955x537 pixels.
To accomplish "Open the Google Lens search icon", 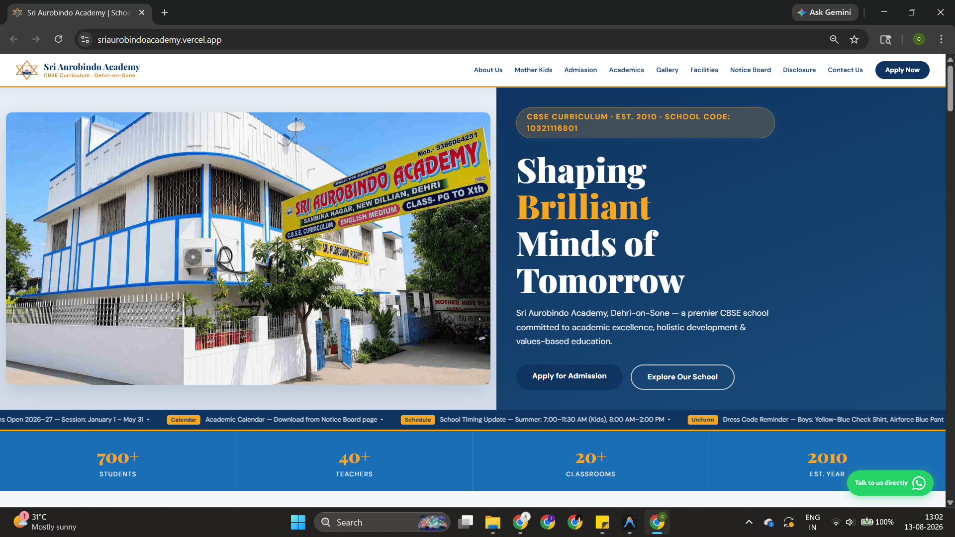I will [885, 39].
